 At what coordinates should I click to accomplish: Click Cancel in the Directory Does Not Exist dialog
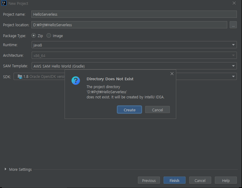(x=158, y=110)
